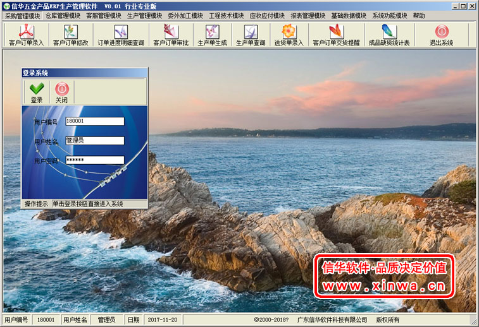Screen dimensions: 479x327
Task: Open the 采购管理模块 menu
Action: click(x=22, y=15)
